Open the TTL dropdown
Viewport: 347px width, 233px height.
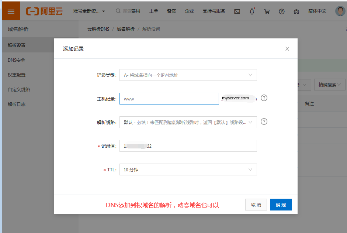[x=188, y=169]
